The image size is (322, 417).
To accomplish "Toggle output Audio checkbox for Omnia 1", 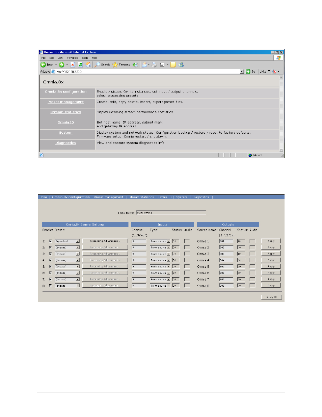I will pos(252,241).
